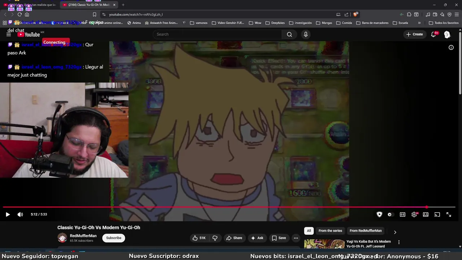Show the video info card icon

coord(451,47)
